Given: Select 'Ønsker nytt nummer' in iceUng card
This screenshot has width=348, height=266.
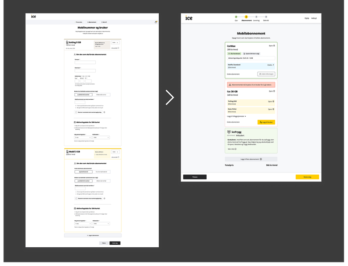Looking at the screenshot, I should point(101,95).
